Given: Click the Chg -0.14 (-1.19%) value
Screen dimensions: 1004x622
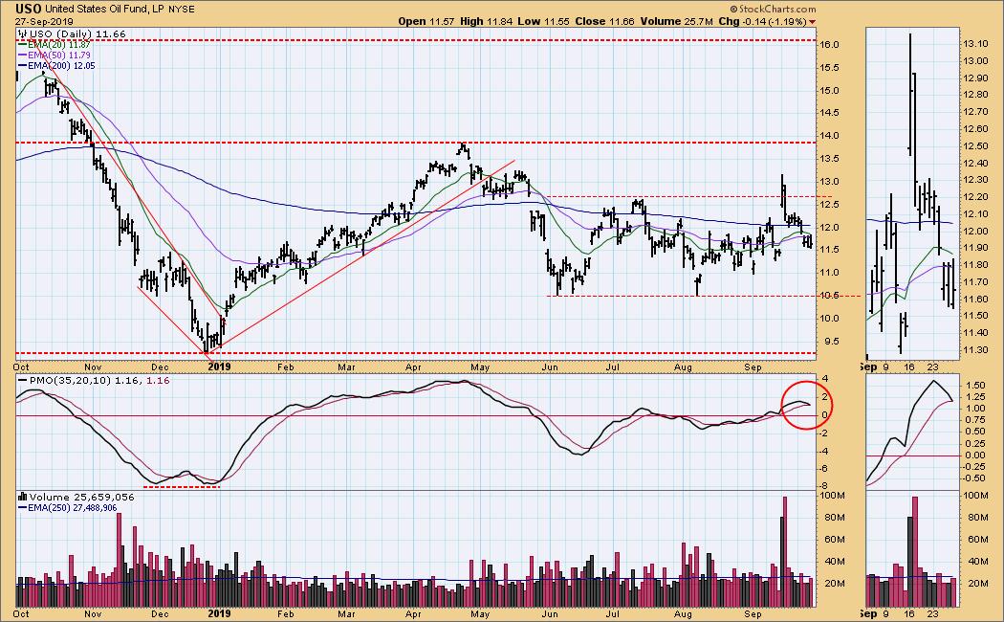Looking at the screenshot, I should (x=763, y=21).
